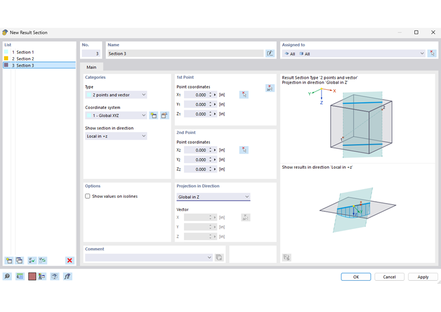
Task: Select Section 2 in the list
Action: coord(39,59)
